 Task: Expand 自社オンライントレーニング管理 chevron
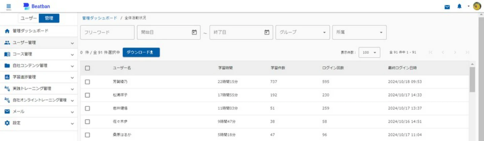pos(72,100)
